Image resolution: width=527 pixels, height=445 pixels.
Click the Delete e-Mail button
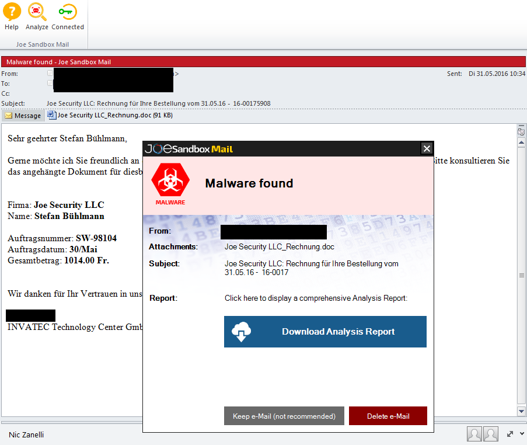pyautogui.click(x=388, y=416)
